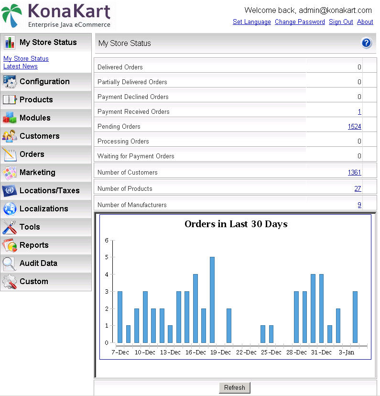Click the Change Password link
Image resolution: width=380 pixels, height=396 pixels.
(300, 22)
